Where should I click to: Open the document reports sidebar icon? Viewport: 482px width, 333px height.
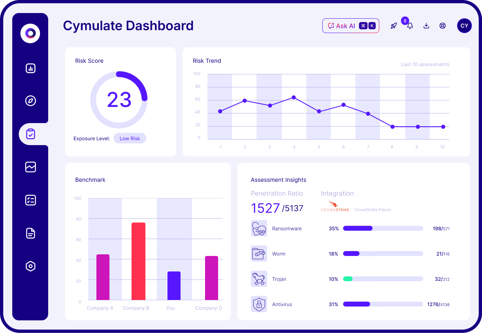tap(31, 234)
